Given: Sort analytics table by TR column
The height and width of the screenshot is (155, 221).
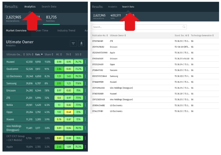Looking at the screenshot, I should 69,54.
